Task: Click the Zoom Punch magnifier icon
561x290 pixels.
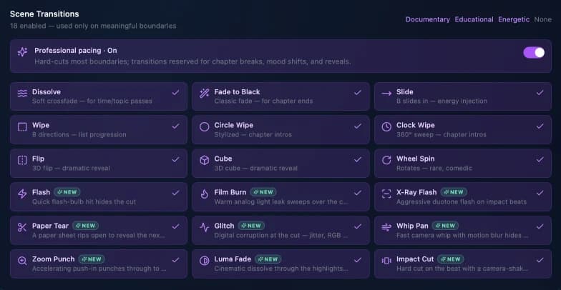Action: tap(22, 261)
